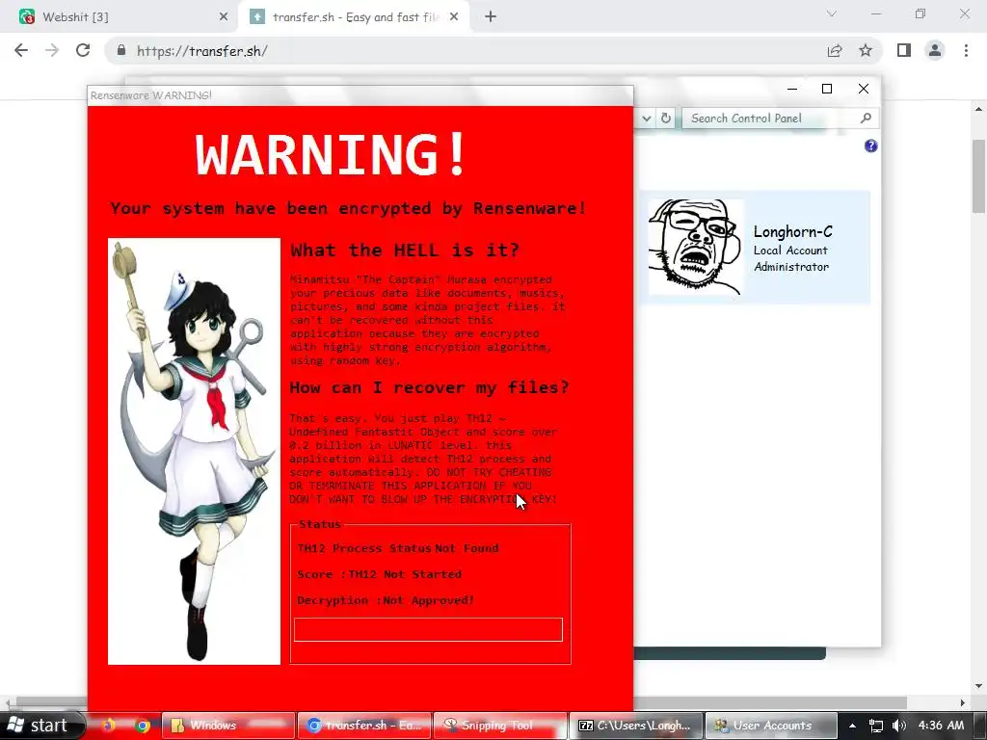Bookmark this page with the star

pos(866,50)
